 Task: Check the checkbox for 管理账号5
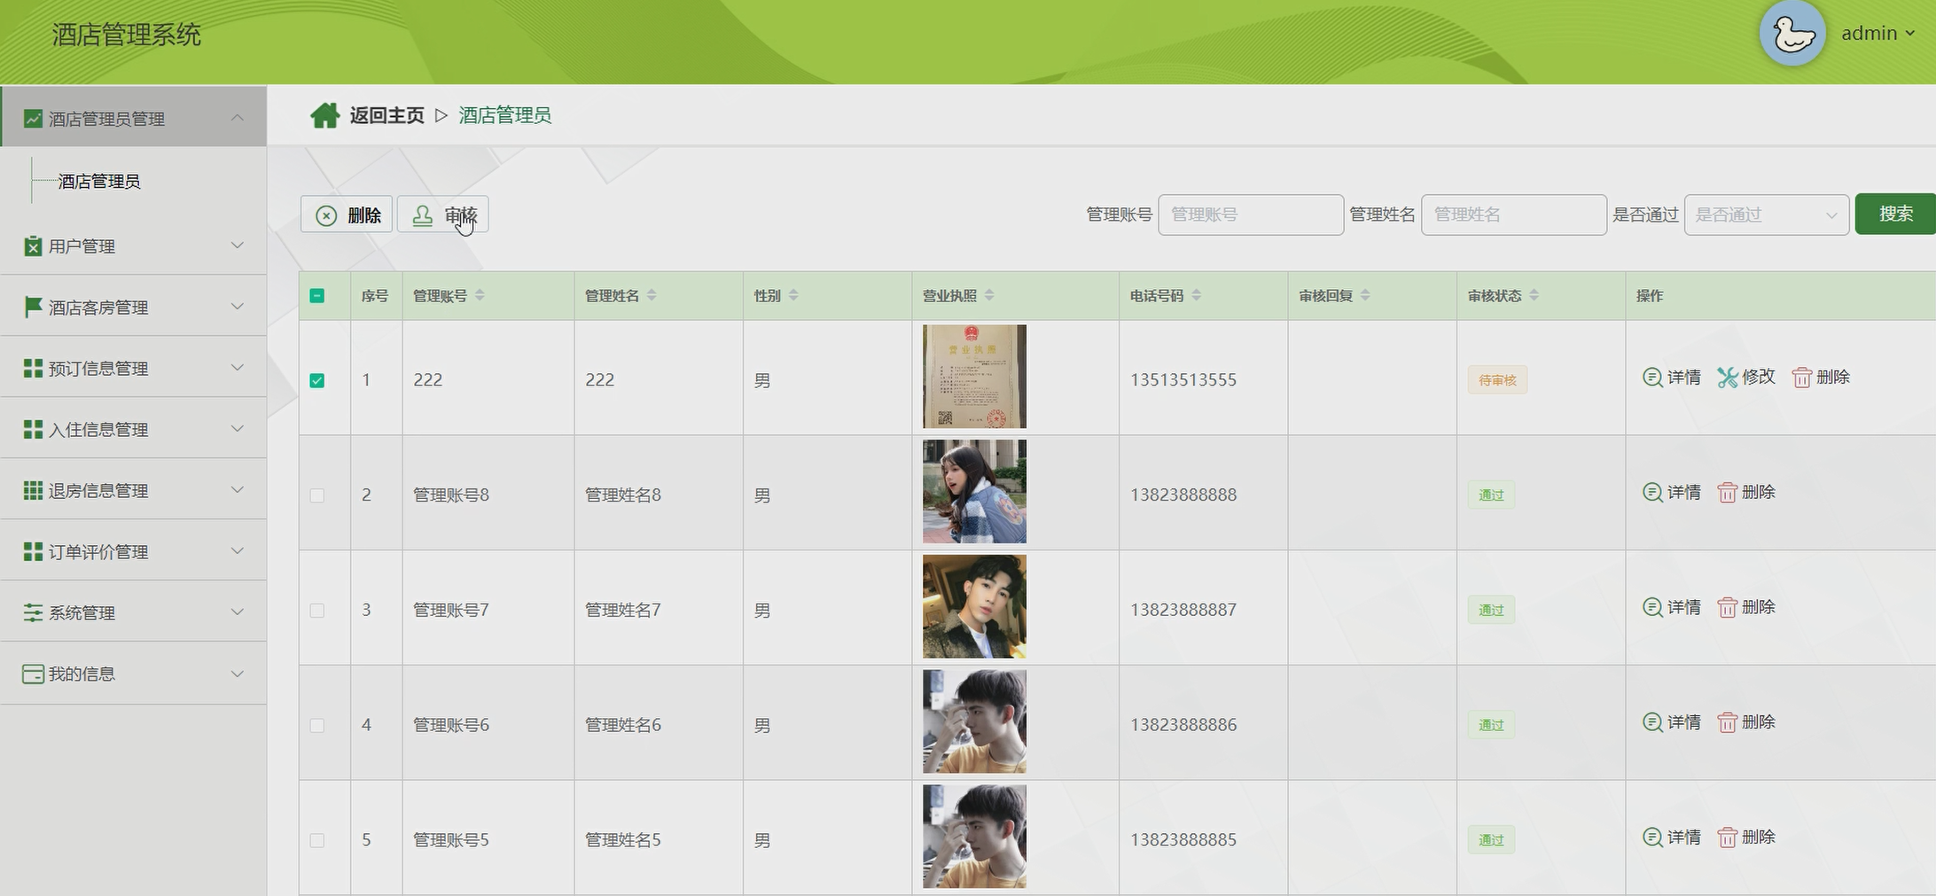click(x=316, y=840)
